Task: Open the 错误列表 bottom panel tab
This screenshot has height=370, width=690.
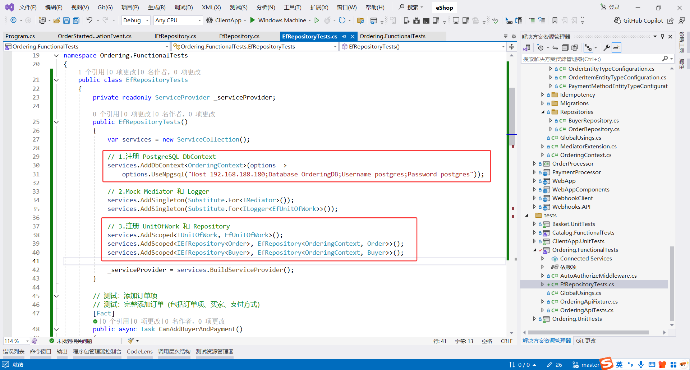Action: coord(14,351)
